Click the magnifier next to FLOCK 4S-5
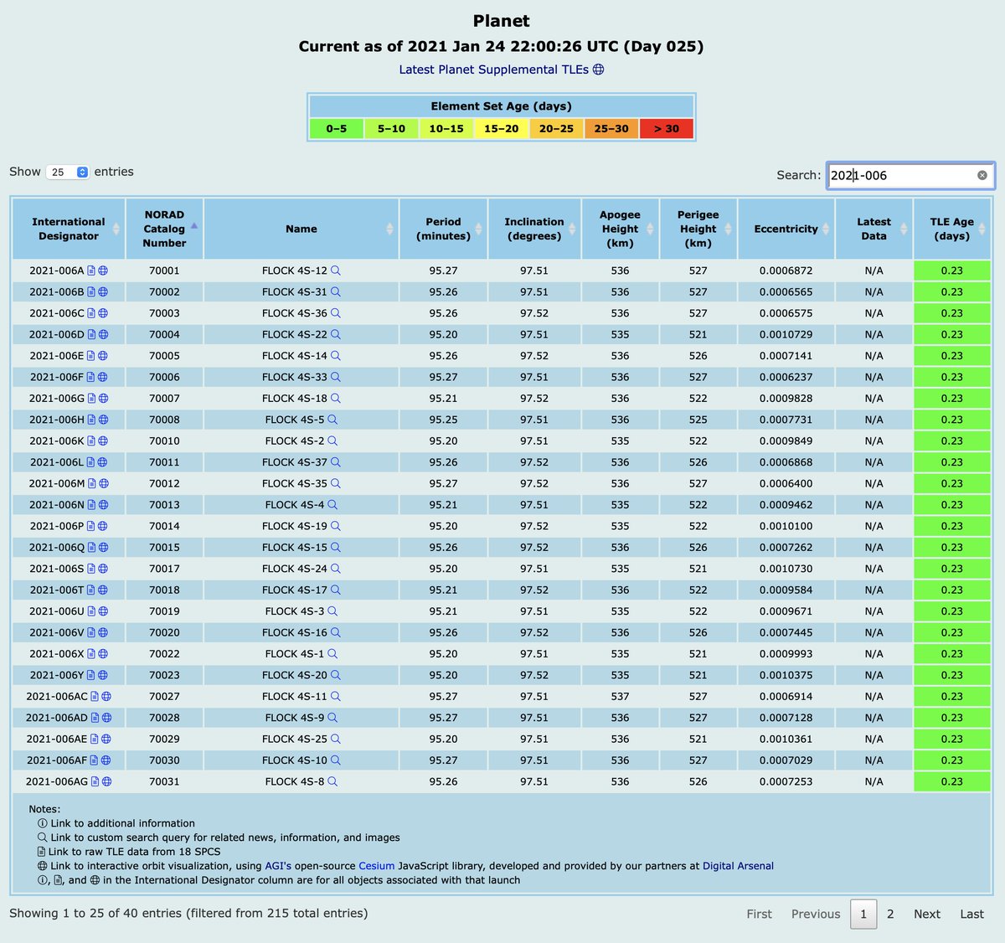The height and width of the screenshot is (943, 1005). tap(332, 420)
